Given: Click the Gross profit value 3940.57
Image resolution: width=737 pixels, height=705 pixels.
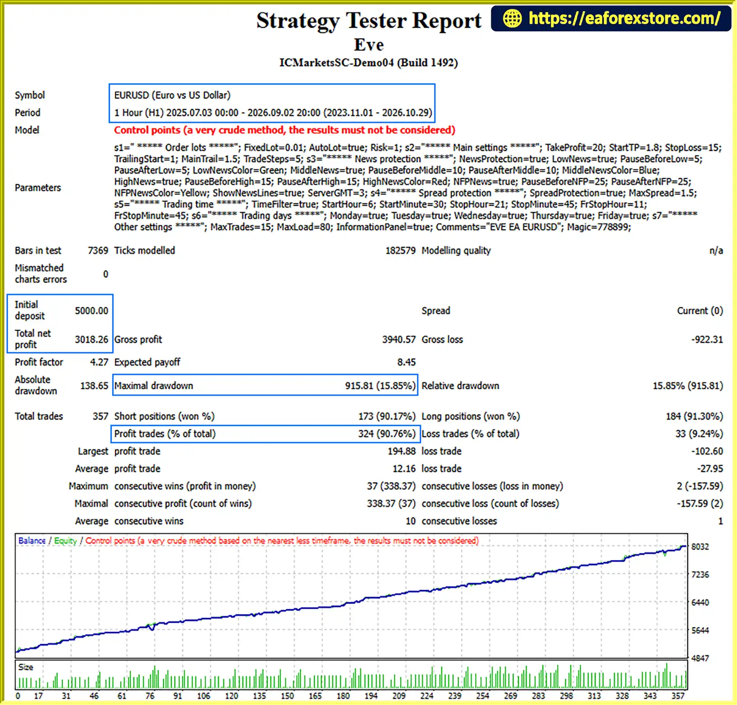Looking at the screenshot, I should coord(399,340).
